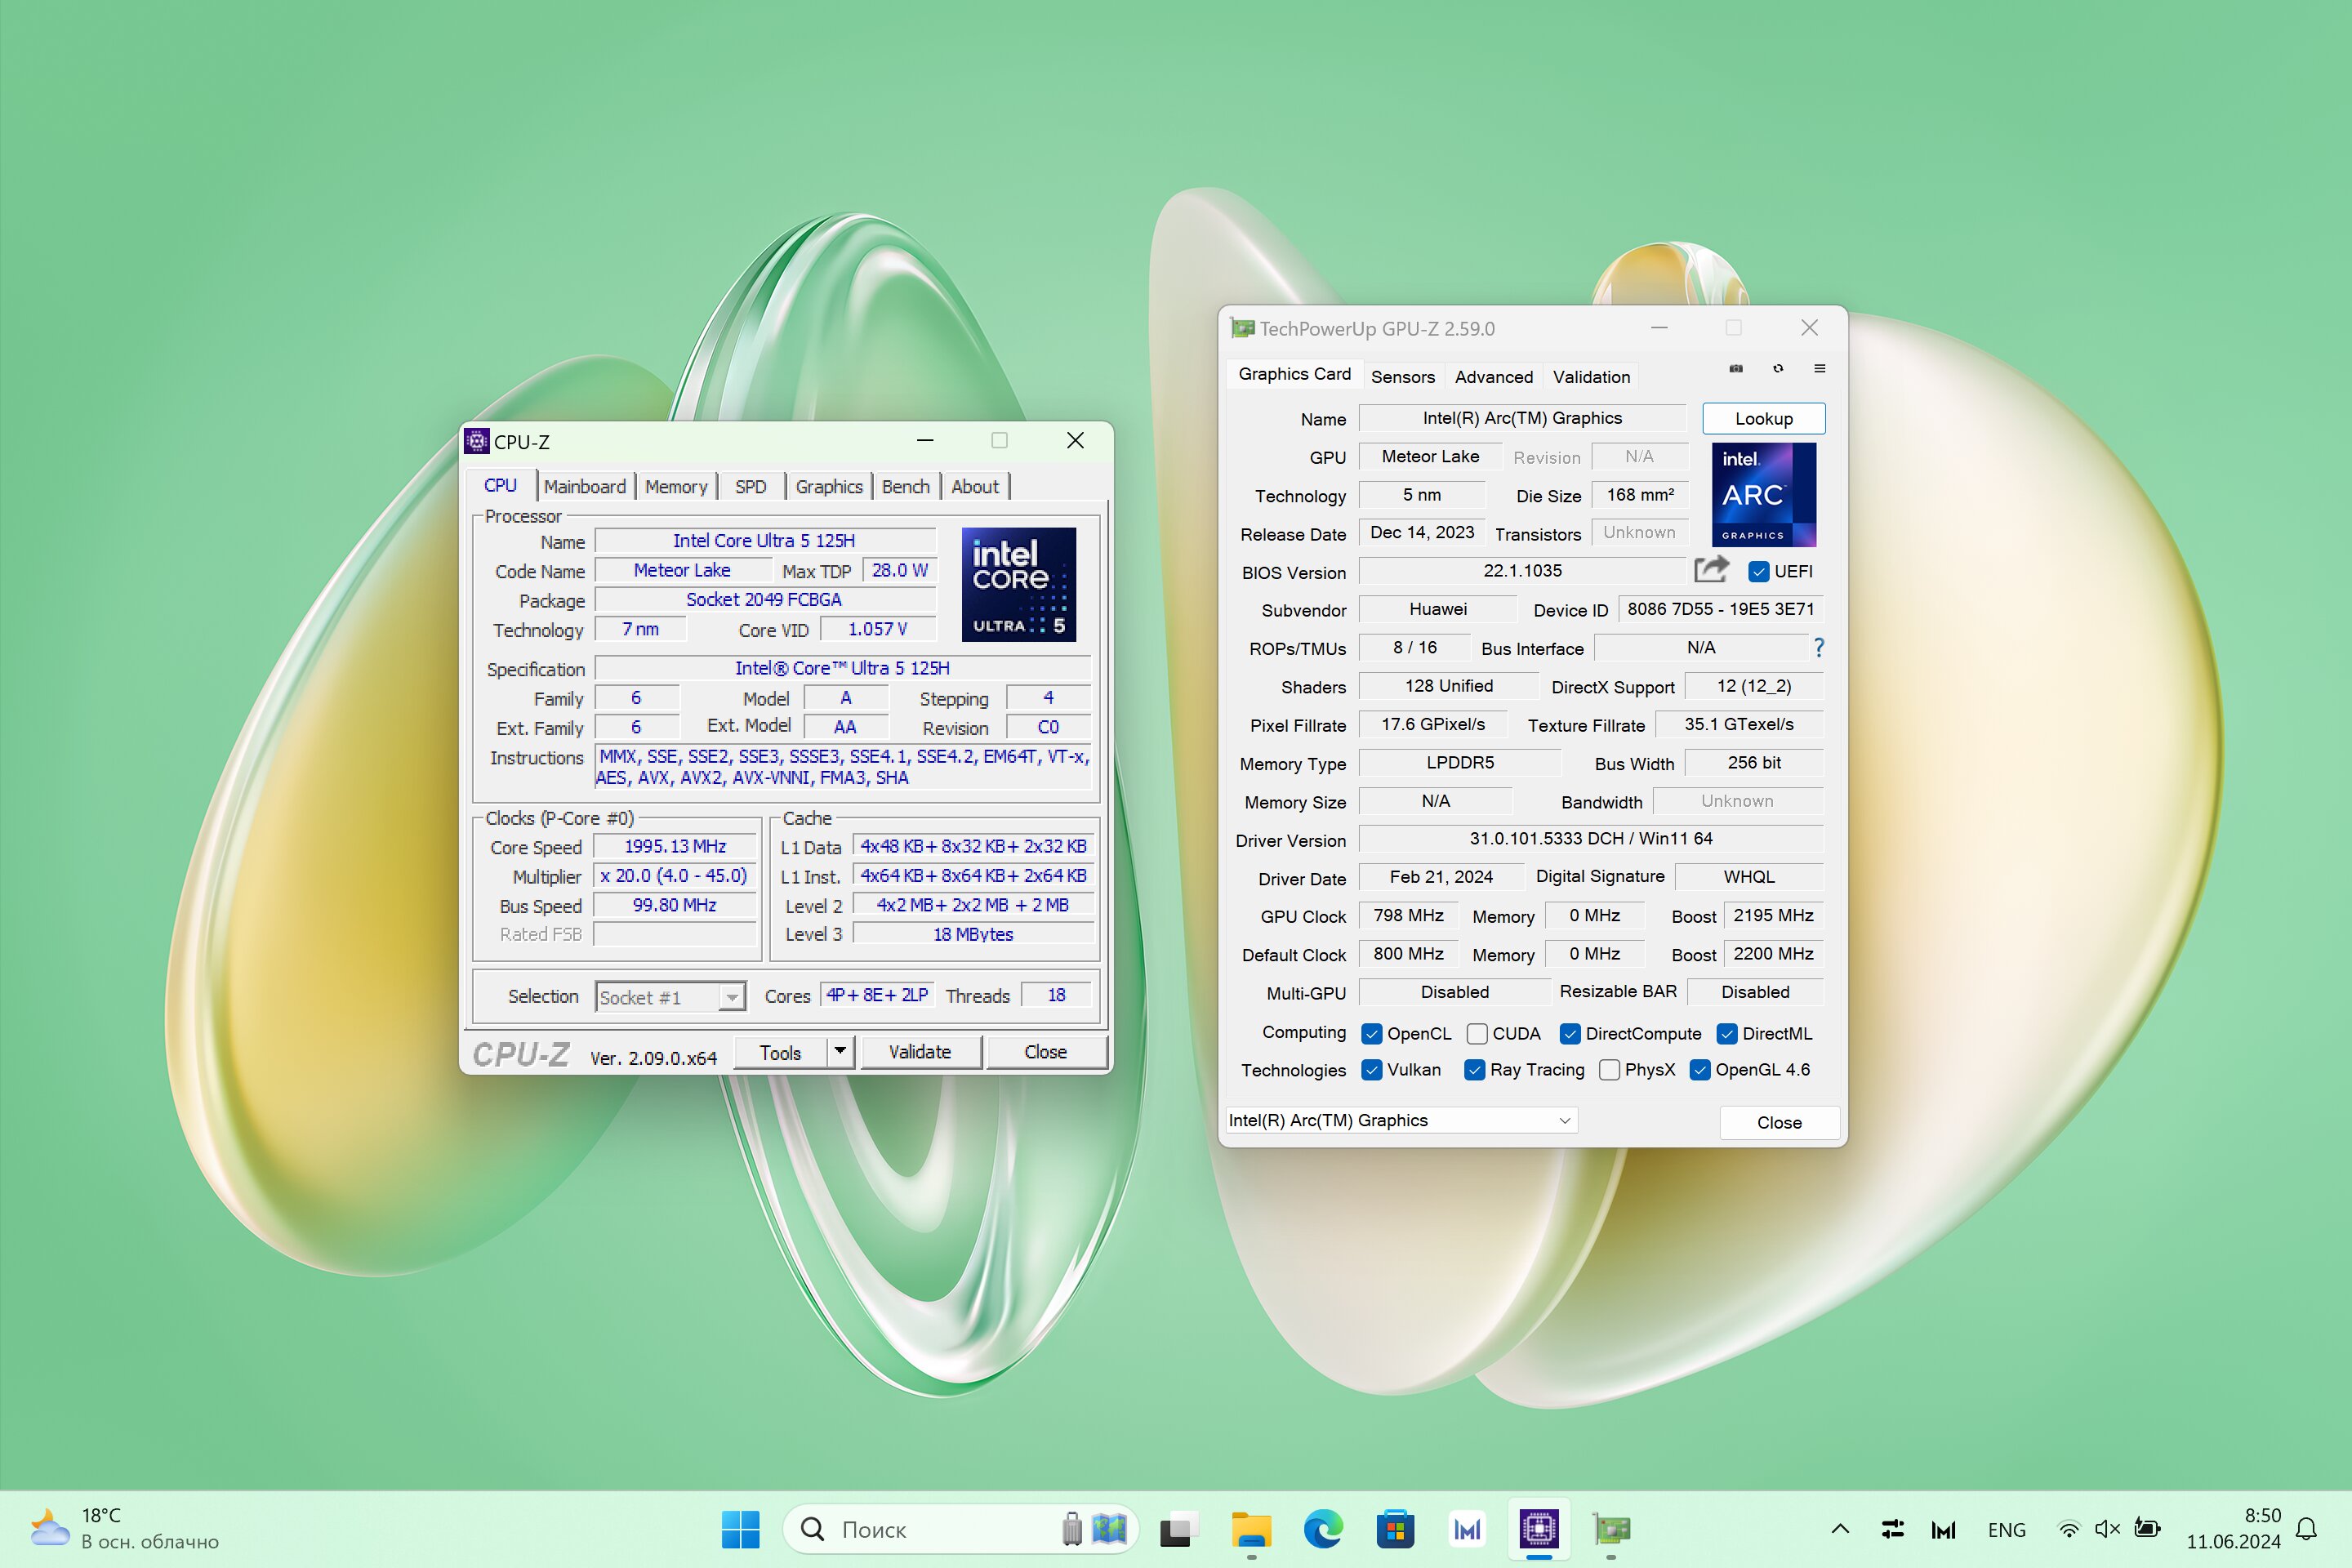Screen dimensions: 2352x1568
Task: Toggle the CUDA checkbox
Action: click(1477, 1034)
